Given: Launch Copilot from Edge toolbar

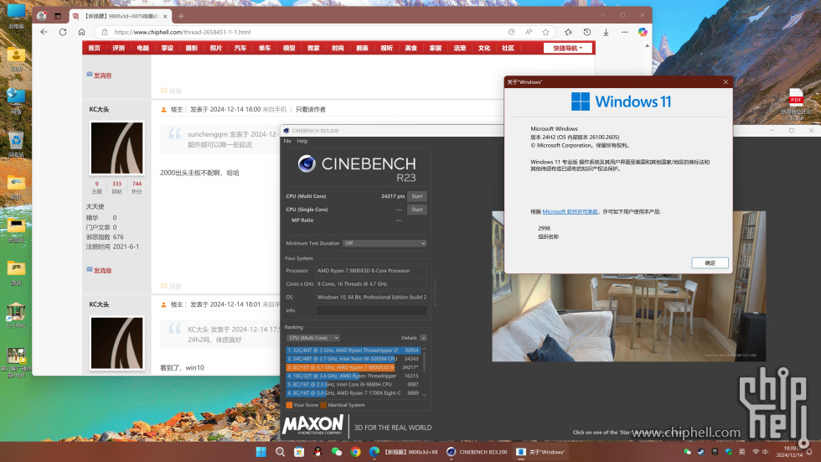Looking at the screenshot, I should (x=643, y=32).
